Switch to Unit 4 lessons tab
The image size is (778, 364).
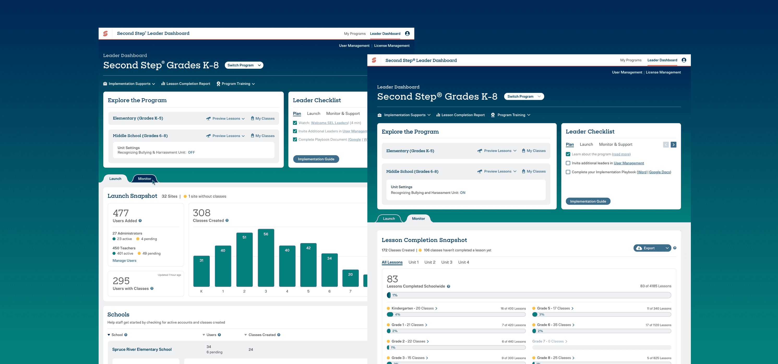tap(463, 262)
